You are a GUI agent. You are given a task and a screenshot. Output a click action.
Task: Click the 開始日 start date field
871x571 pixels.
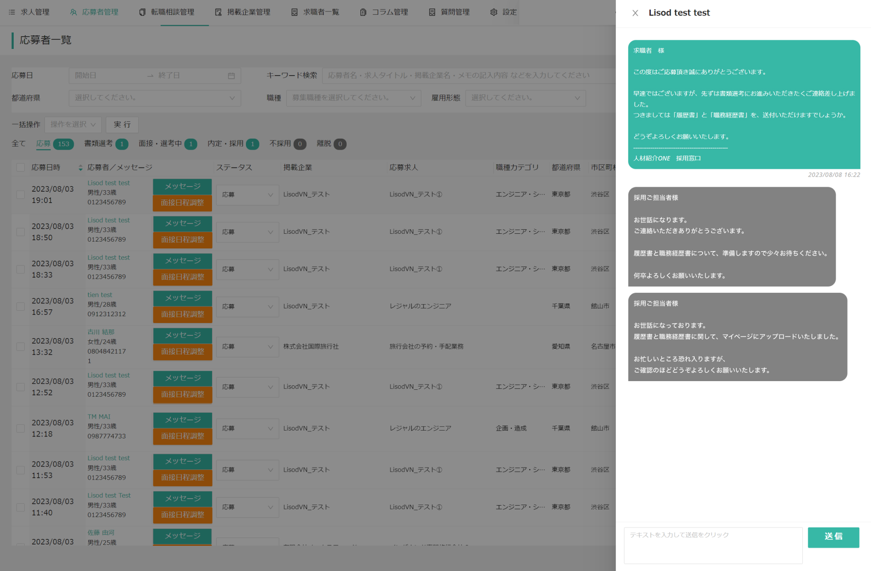[108, 75]
